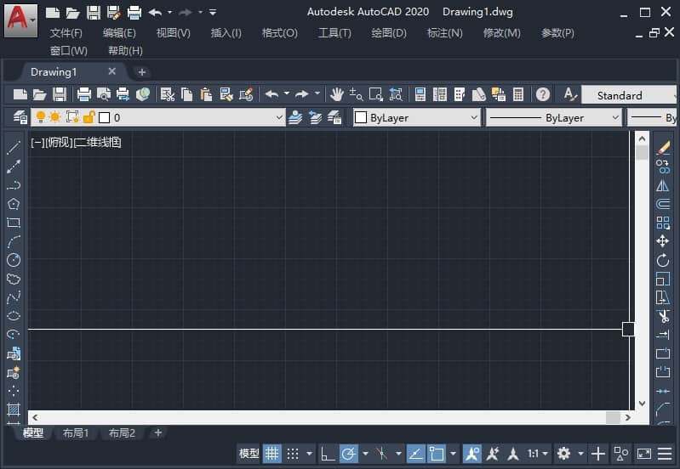Viewport: 680px width, 469px height.
Task: Select the Rotate tool
Action: 663,260
